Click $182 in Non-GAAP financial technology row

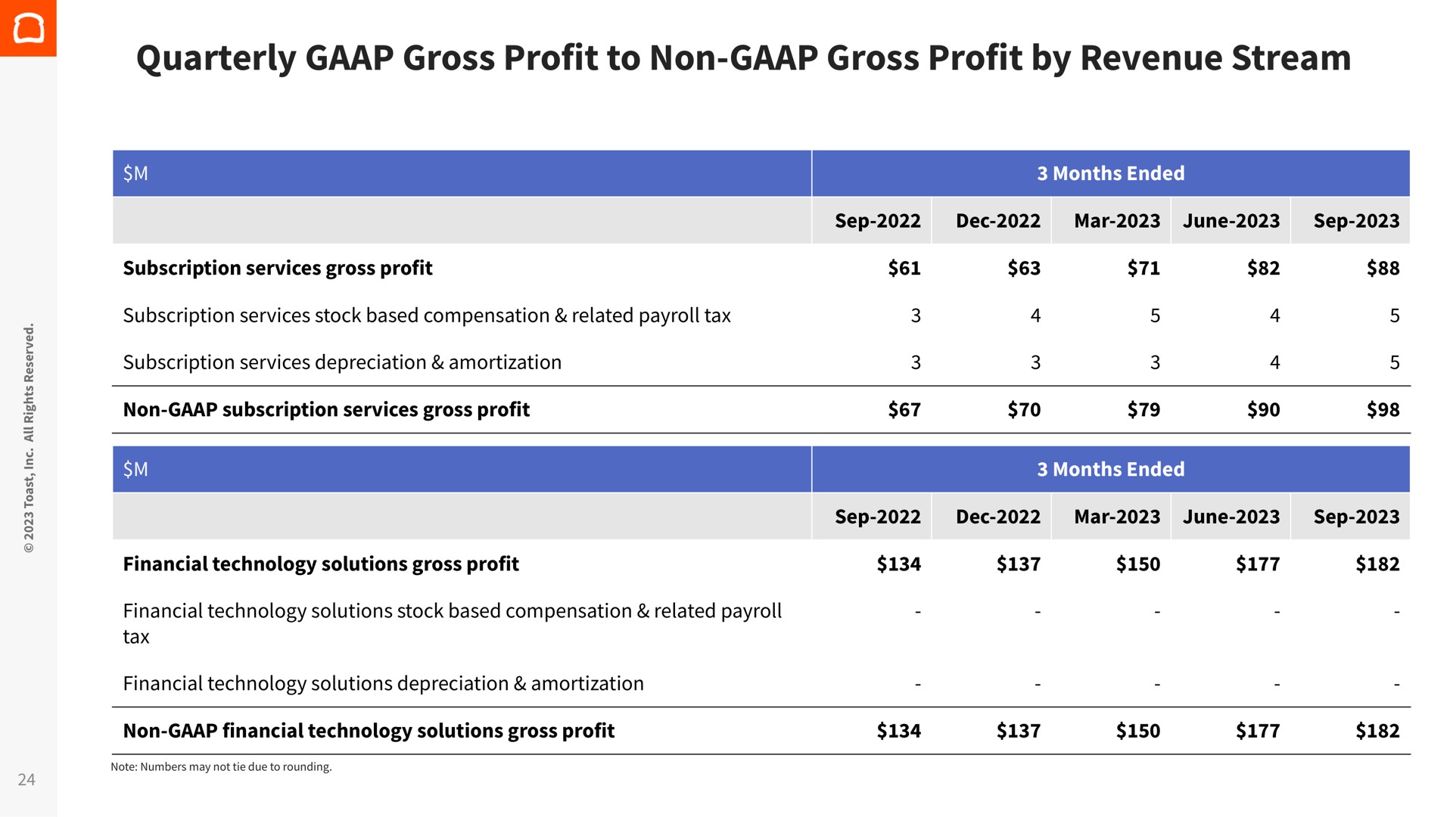[x=1378, y=732]
